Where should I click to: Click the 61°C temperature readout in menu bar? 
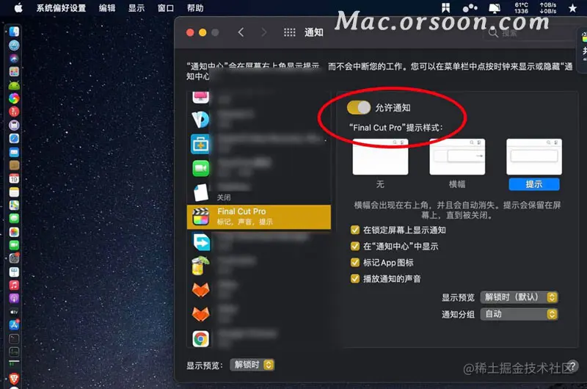tap(521, 8)
